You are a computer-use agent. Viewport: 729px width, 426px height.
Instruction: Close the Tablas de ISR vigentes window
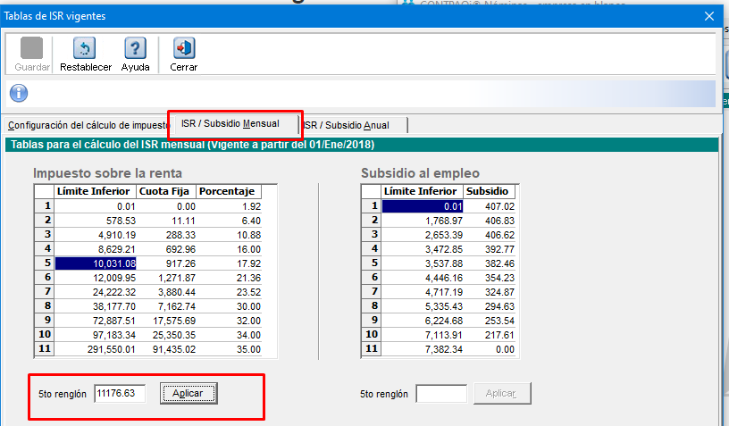(710, 15)
